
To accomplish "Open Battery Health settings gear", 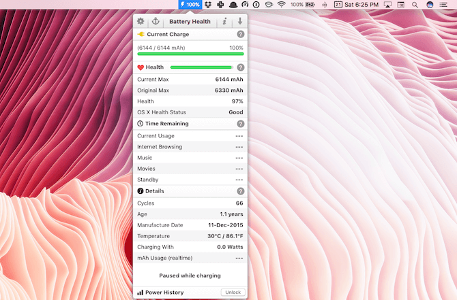I will point(141,21).
